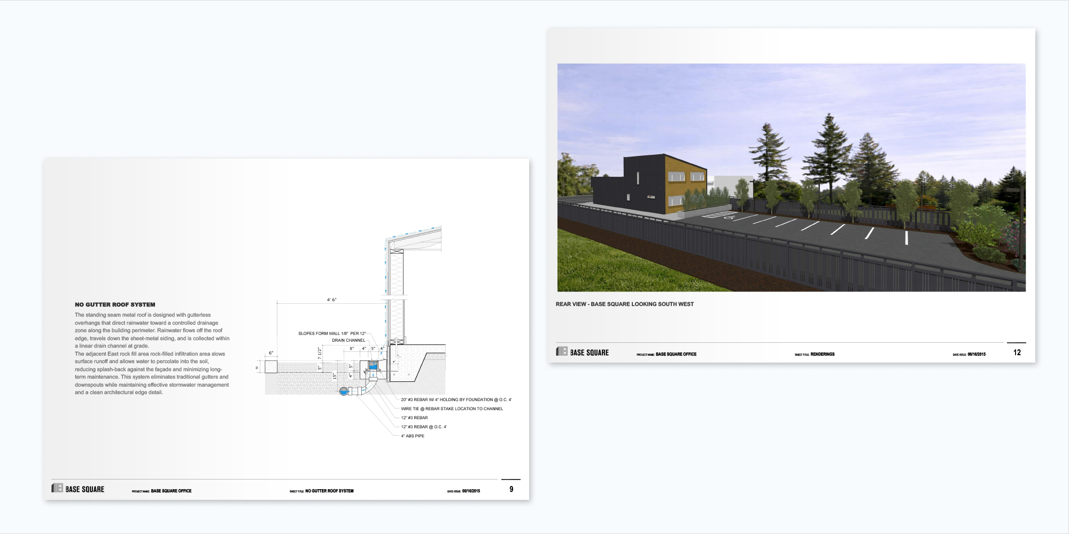Click the date "06/16/2015" on page 9

pos(471,491)
